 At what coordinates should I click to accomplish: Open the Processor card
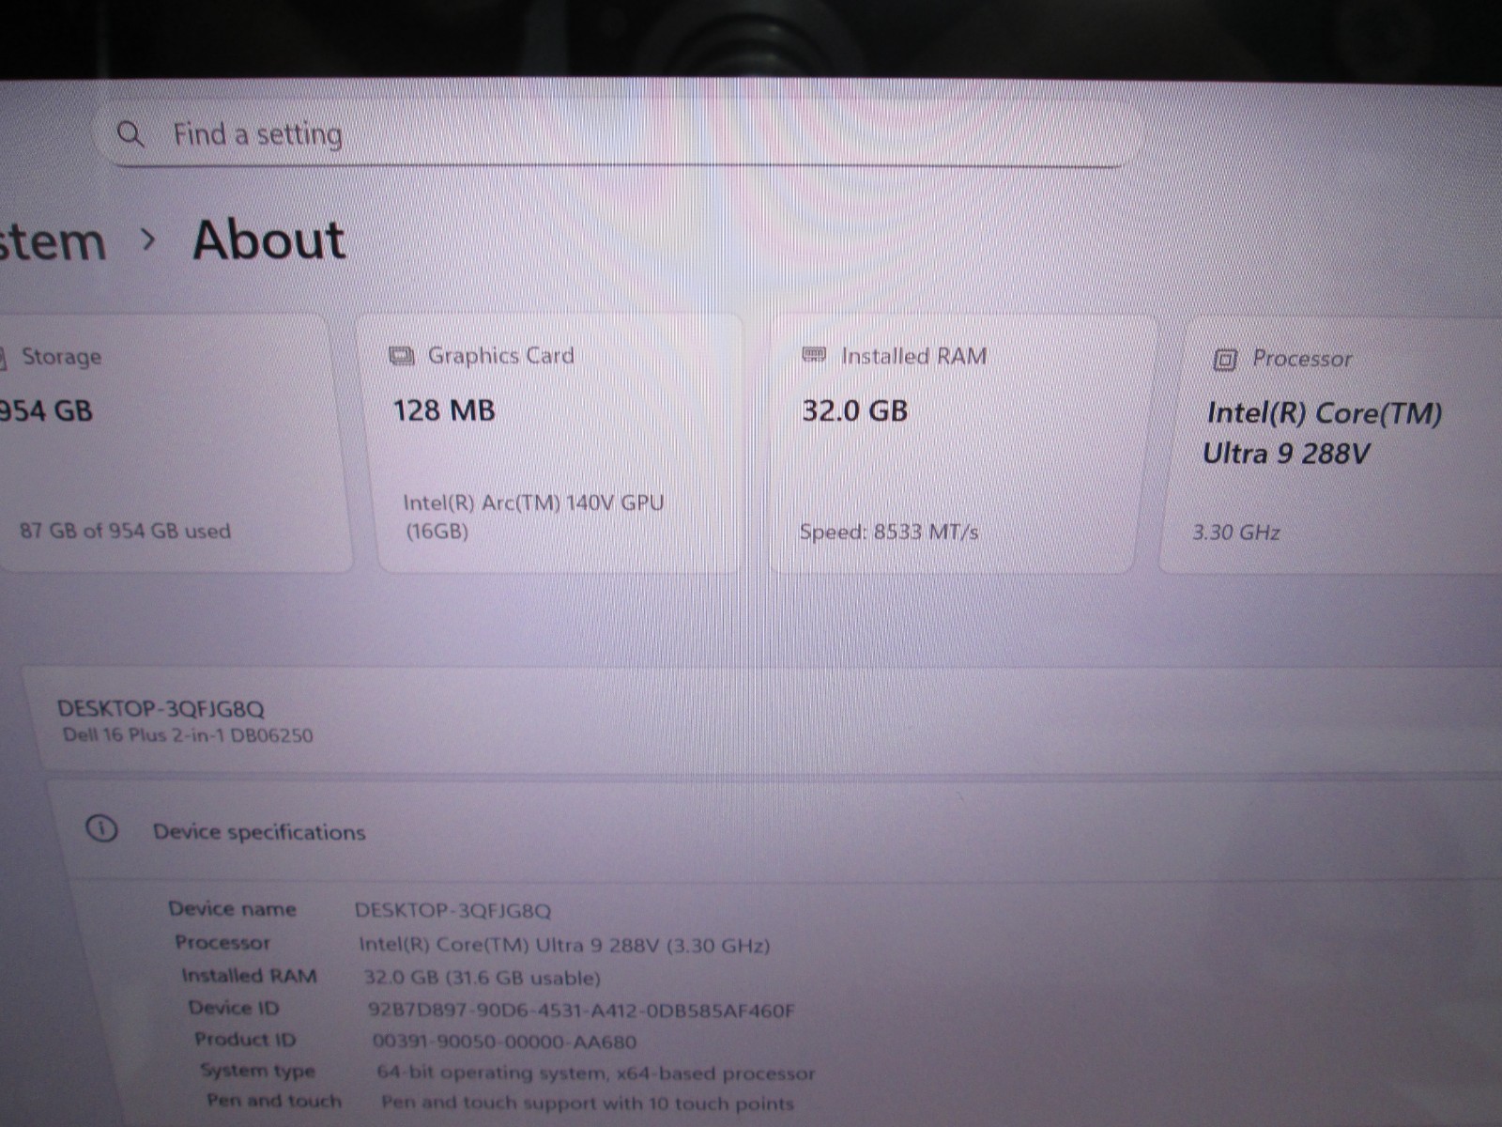pyautogui.click(x=1331, y=445)
